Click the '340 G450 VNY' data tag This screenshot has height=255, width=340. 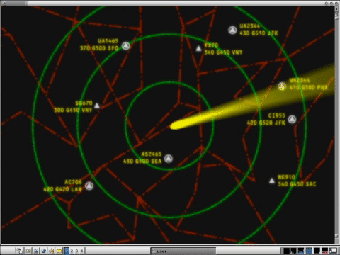(x=223, y=52)
